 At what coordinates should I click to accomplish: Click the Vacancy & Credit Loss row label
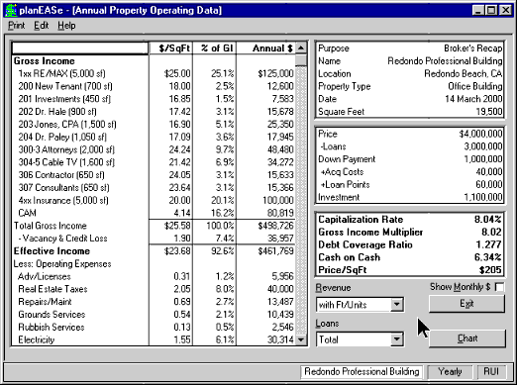62,239
